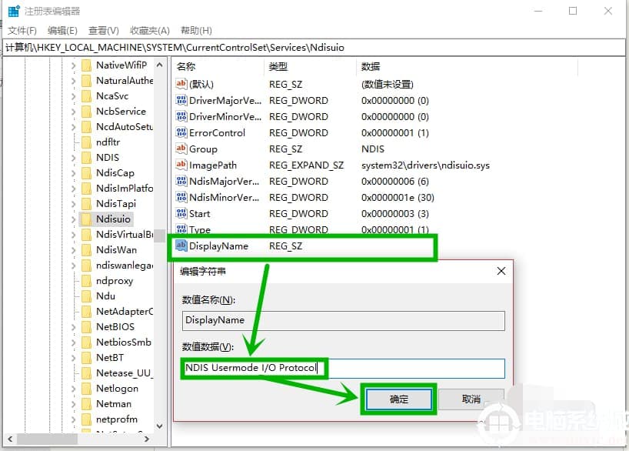Open the 查看(V) menu
This screenshot has width=629, height=451.
tap(104, 31)
